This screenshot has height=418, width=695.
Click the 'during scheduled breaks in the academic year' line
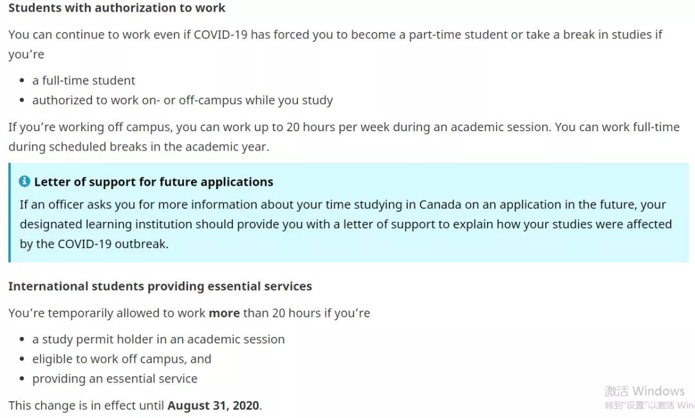point(139,147)
